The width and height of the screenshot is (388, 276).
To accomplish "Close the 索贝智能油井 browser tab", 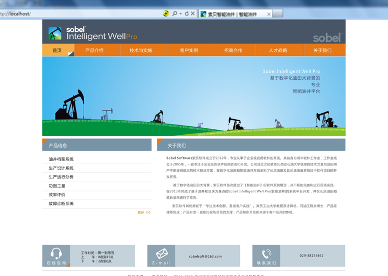I will click(x=269, y=15).
